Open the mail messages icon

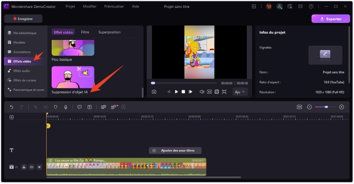[x=301, y=7]
